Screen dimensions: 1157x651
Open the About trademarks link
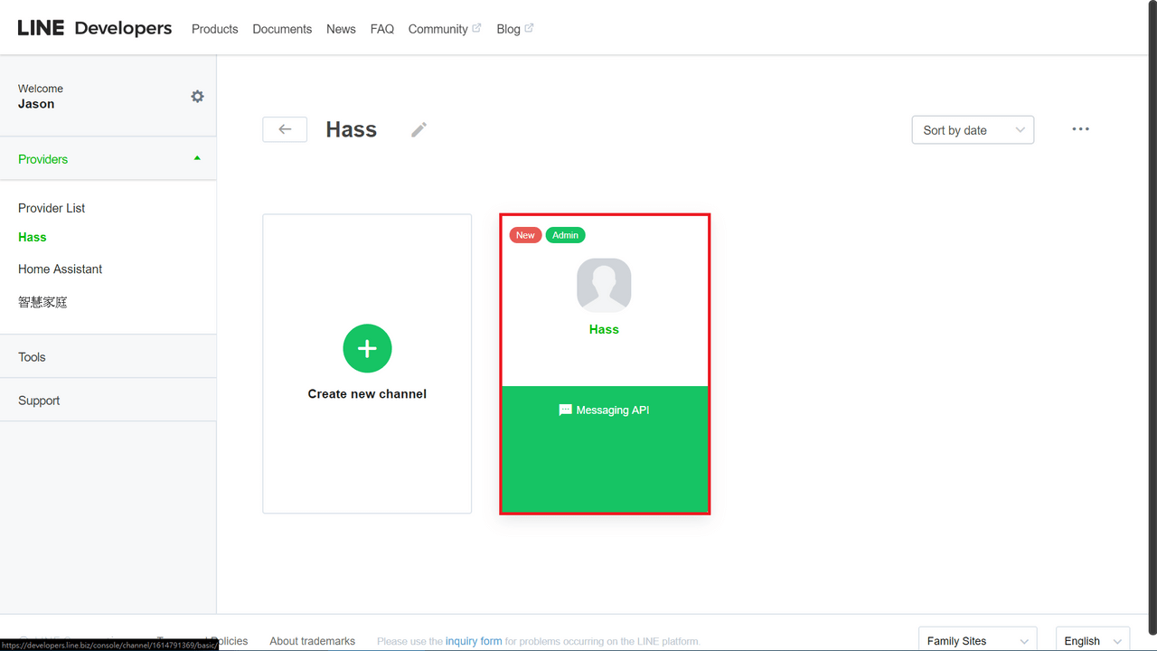tap(312, 641)
